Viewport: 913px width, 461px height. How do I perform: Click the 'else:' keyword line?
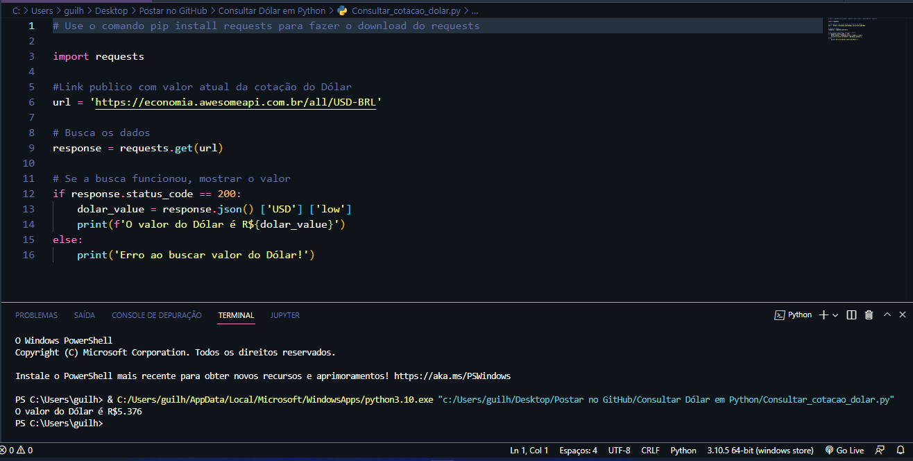68,240
